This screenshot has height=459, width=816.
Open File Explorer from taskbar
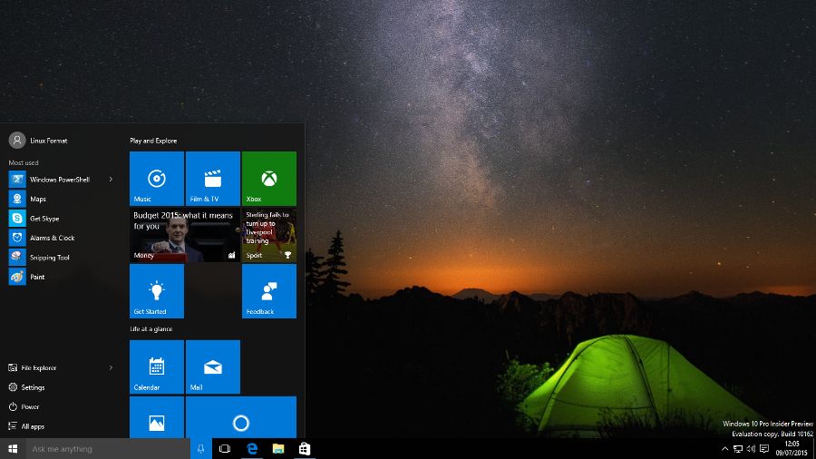tap(278, 449)
